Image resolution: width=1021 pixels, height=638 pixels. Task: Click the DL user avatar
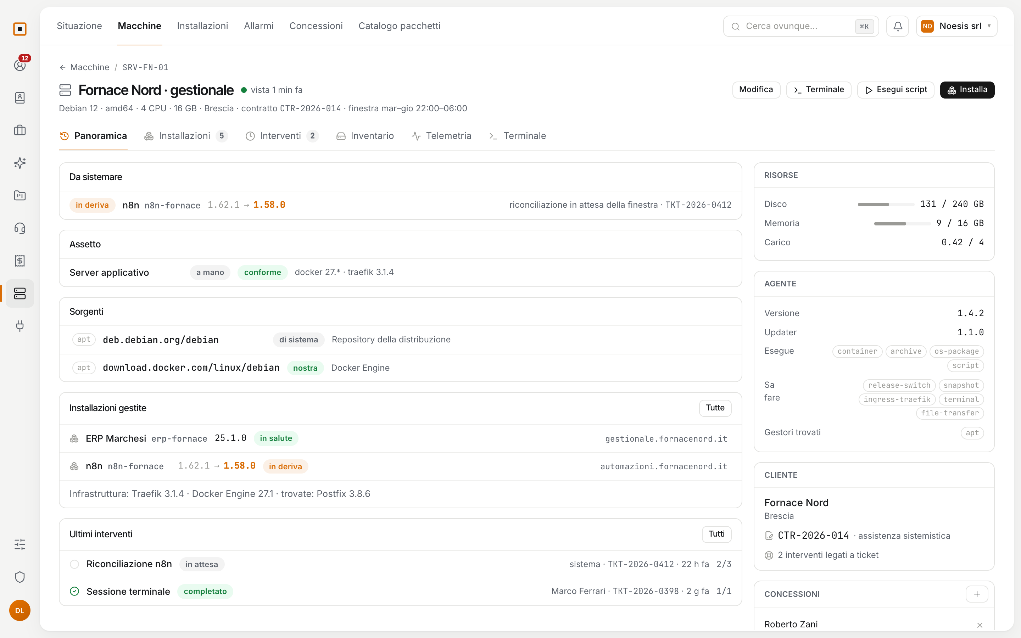pyautogui.click(x=20, y=610)
